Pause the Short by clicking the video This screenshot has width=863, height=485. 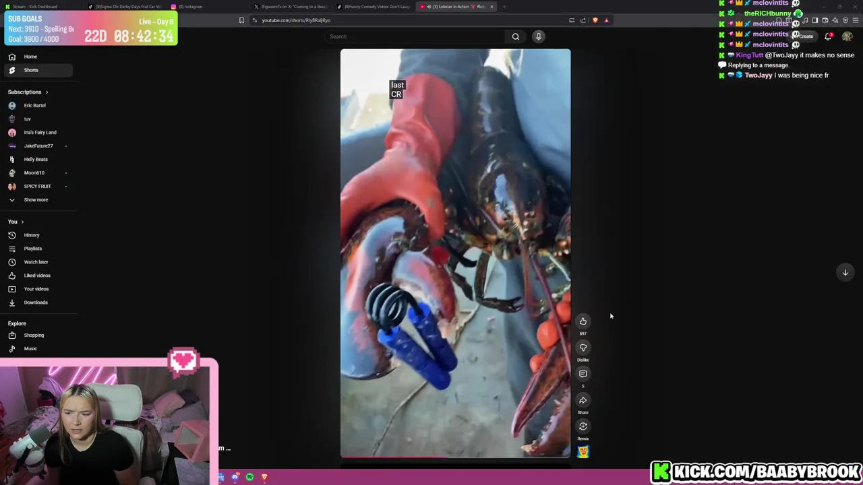[455, 253]
